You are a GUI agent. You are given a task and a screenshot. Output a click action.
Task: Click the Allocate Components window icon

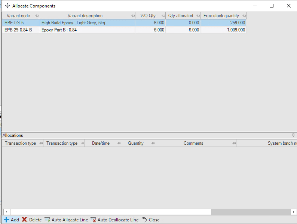[x=7, y=6]
